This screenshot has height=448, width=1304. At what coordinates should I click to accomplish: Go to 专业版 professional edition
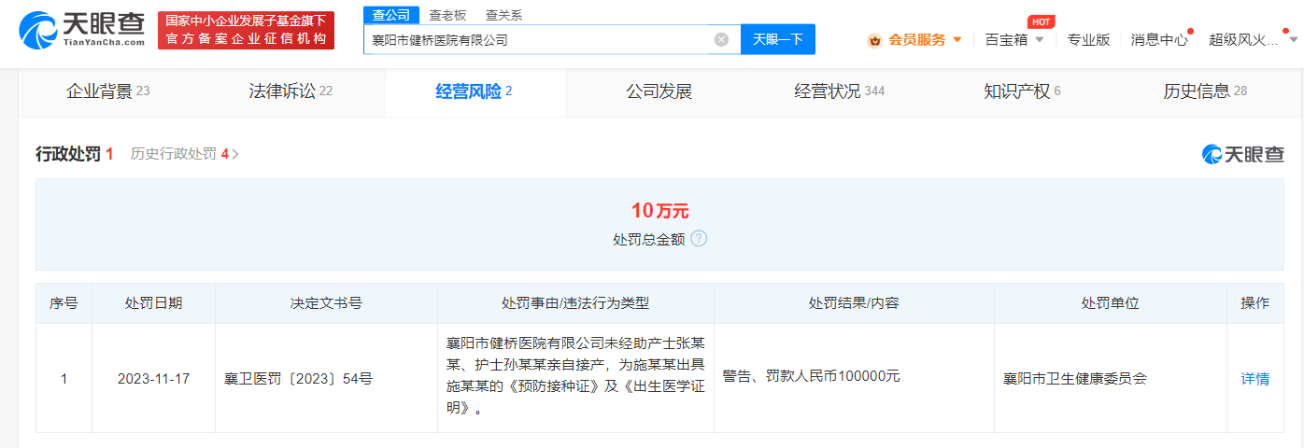(1088, 39)
